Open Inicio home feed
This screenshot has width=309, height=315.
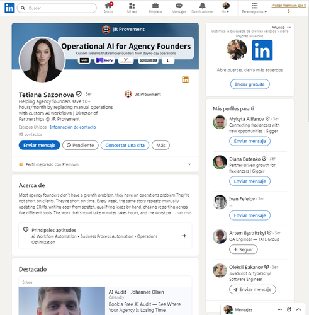(108, 8)
